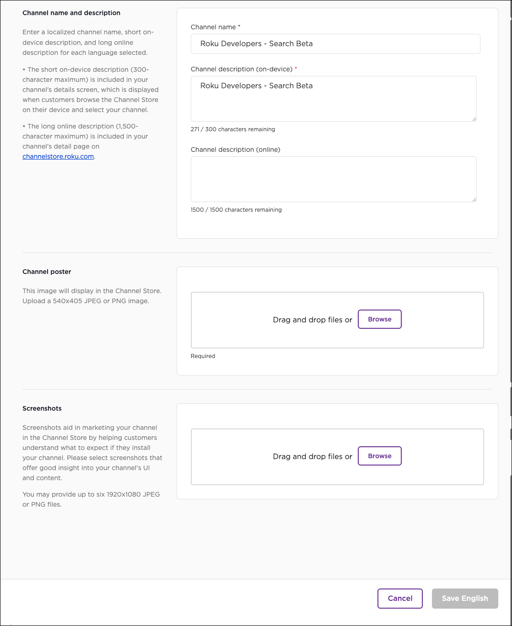The image size is (512, 626).
Task: Click the resize grip of the online description
Action: click(x=474, y=199)
